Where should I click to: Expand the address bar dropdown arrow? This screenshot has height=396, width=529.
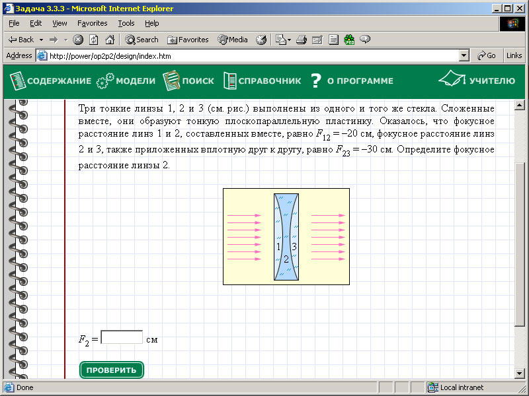coord(464,56)
